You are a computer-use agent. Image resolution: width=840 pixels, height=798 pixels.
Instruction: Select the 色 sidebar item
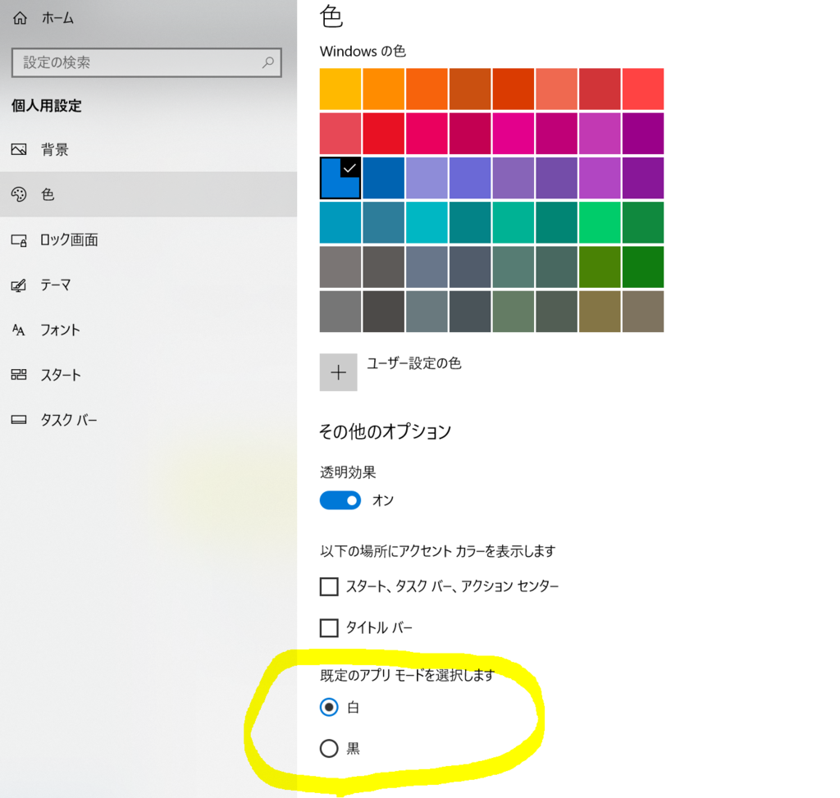[x=148, y=194]
